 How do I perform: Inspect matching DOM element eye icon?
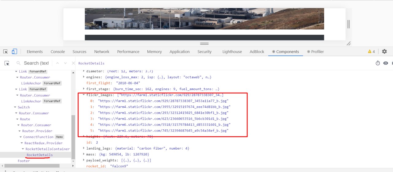(386, 63)
